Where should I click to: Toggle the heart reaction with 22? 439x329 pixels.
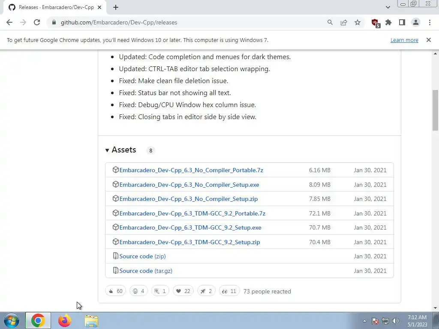point(183,291)
